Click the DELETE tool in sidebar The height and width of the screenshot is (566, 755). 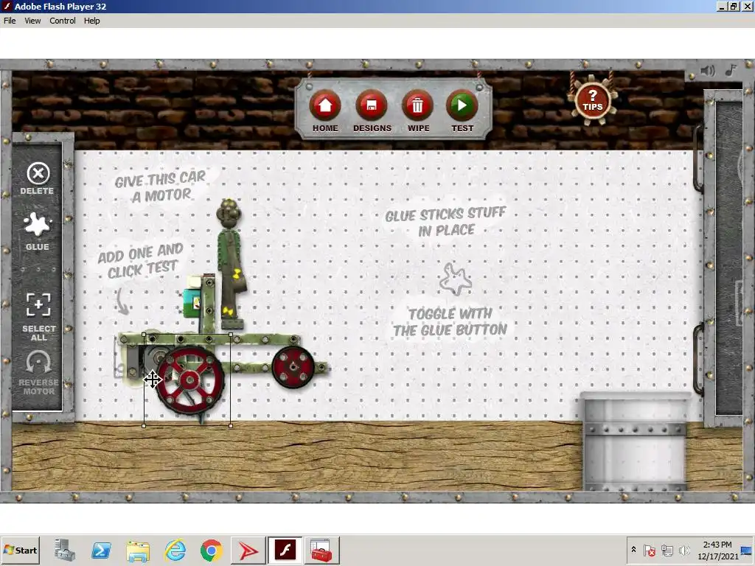click(x=38, y=178)
